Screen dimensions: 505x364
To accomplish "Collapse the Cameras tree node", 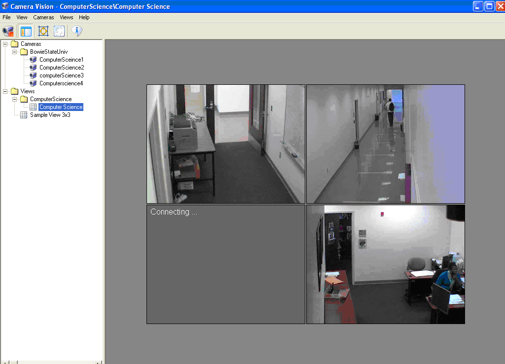I will click(5, 44).
